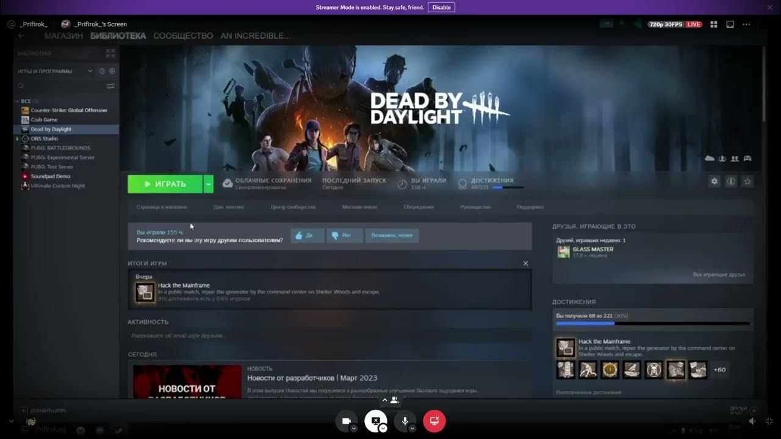781x439 pixels.
Task: Click the achievements progress bar under ДОСТИЖЕНИЯ
Action: [508, 188]
